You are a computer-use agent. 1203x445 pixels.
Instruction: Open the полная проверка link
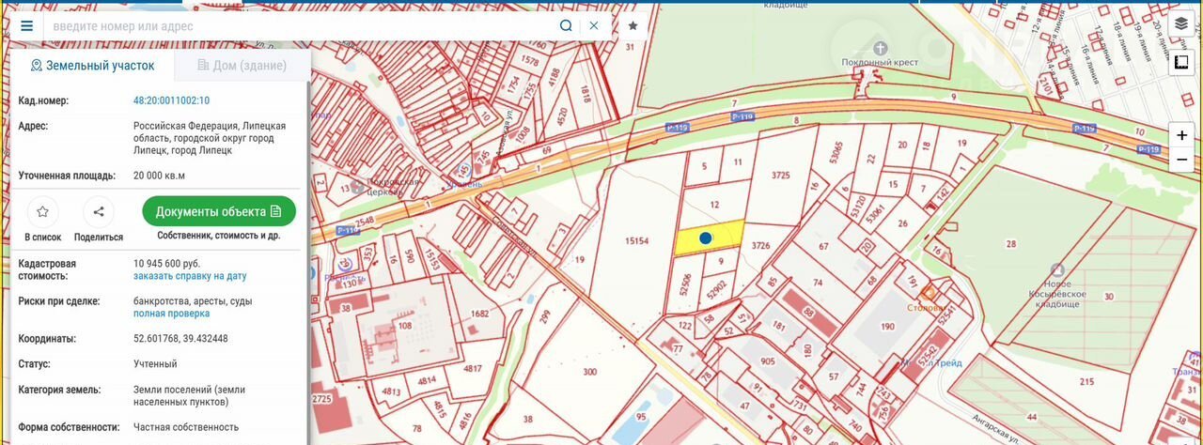click(x=171, y=314)
